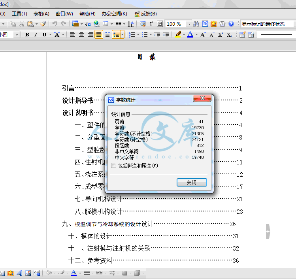Click the numbered list icon
This screenshot has height=279, width=296.
click(132, 35)
